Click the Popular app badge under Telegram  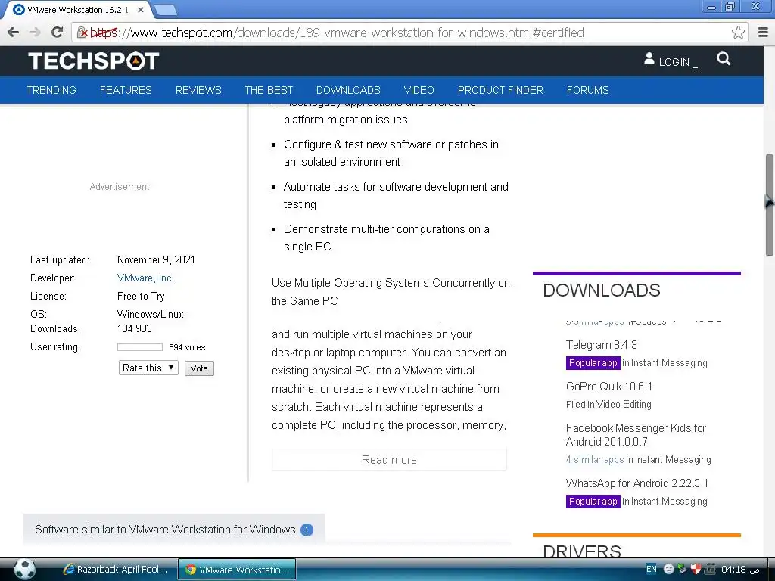593,362
